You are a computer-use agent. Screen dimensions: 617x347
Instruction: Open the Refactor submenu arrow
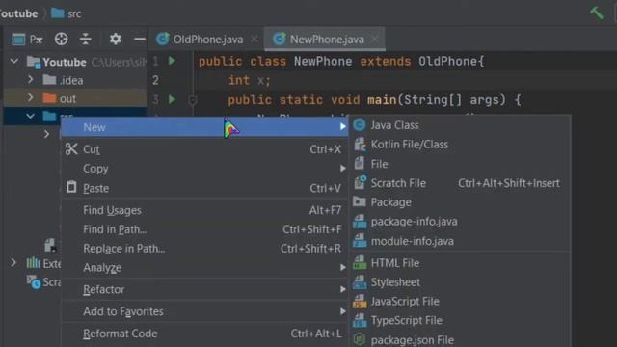(343, 289)
